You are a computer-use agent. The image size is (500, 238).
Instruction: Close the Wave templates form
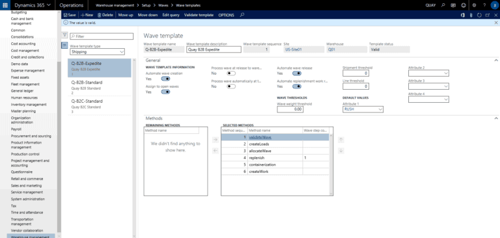(495, 15)
